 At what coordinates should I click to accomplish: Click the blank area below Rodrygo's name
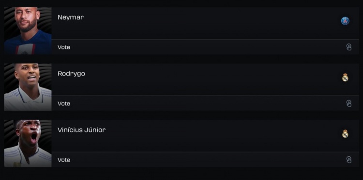pos(197,87)
